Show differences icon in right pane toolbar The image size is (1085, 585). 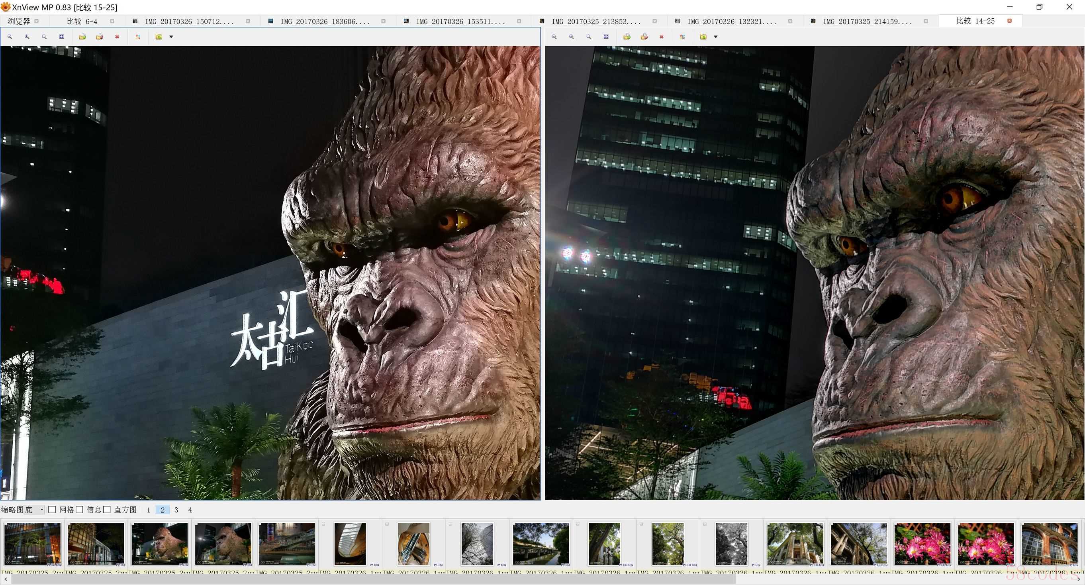pyautogui.click(x=682, y=37)
